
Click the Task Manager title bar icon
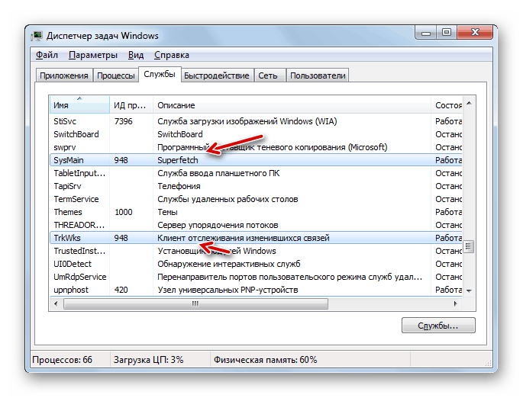coord(37,36)
